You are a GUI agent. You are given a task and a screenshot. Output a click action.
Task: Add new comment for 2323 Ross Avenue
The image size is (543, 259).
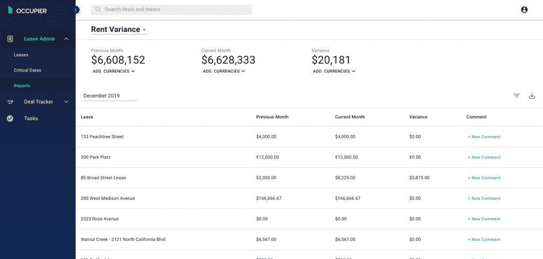point(484,219)
